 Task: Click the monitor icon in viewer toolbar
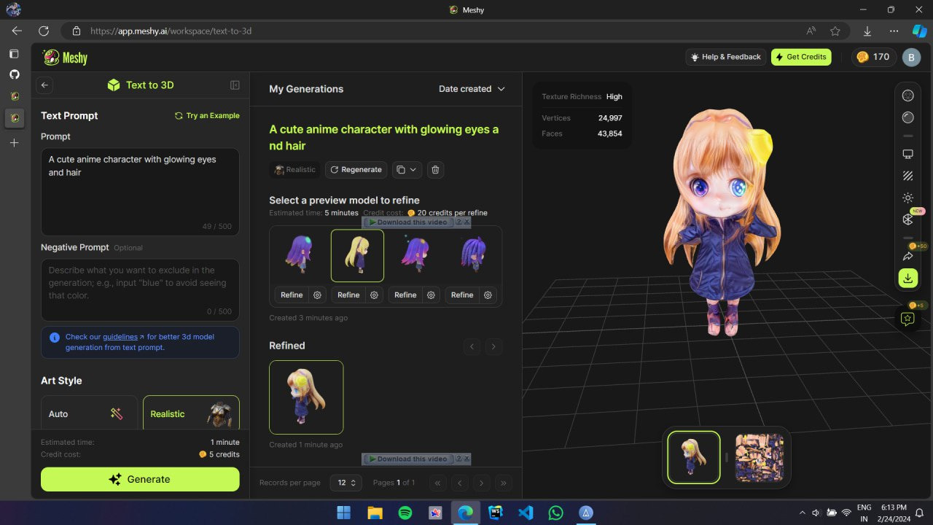[907, 154]
